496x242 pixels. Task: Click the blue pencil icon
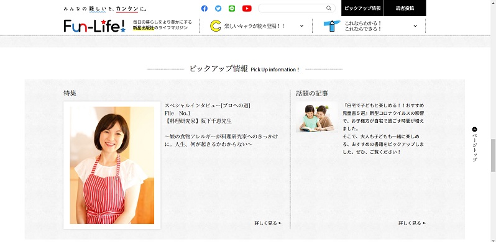tap(332, 26)
